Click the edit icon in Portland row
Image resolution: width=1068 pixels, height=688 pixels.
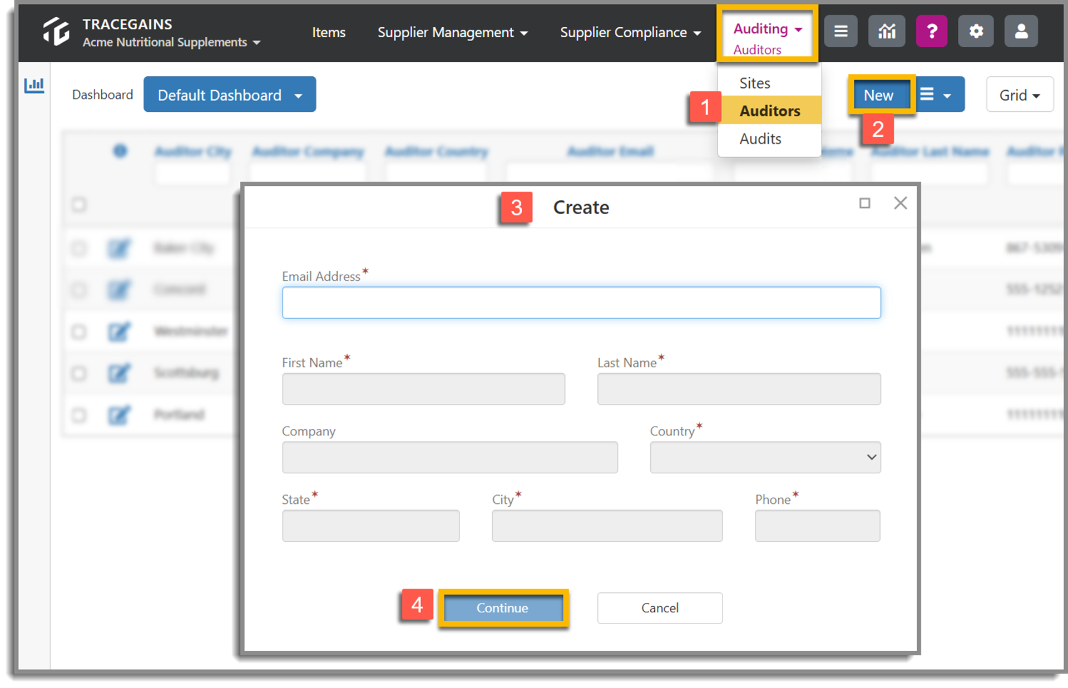pos(118,415)
